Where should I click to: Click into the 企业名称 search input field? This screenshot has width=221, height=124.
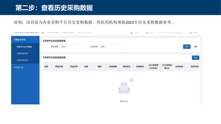pyautogui.click(x=110, y=47)
